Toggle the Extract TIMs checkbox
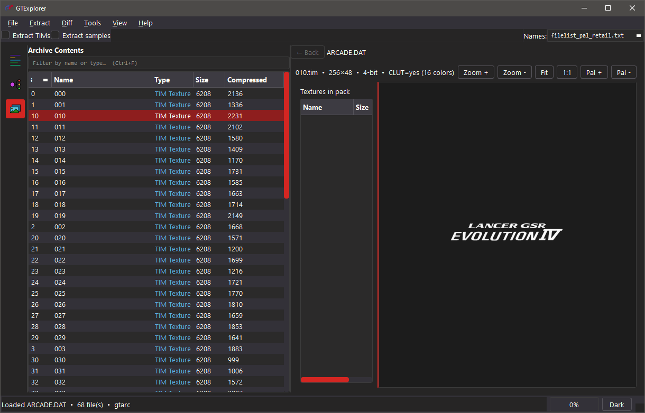This screenshot has height=413, width=645. click(x=5, y=35)
